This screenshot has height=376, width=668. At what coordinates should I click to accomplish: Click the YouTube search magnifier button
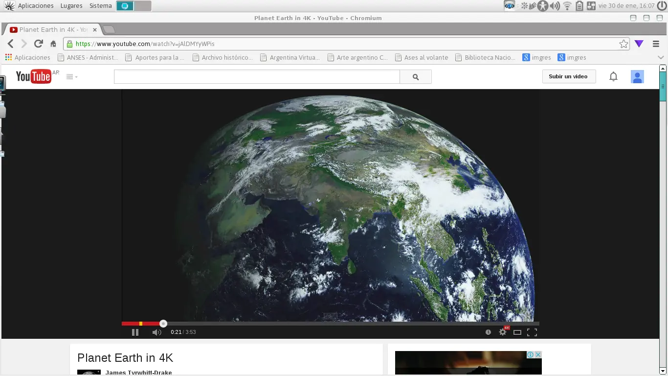pyautogui.click(x=416, y=77)
